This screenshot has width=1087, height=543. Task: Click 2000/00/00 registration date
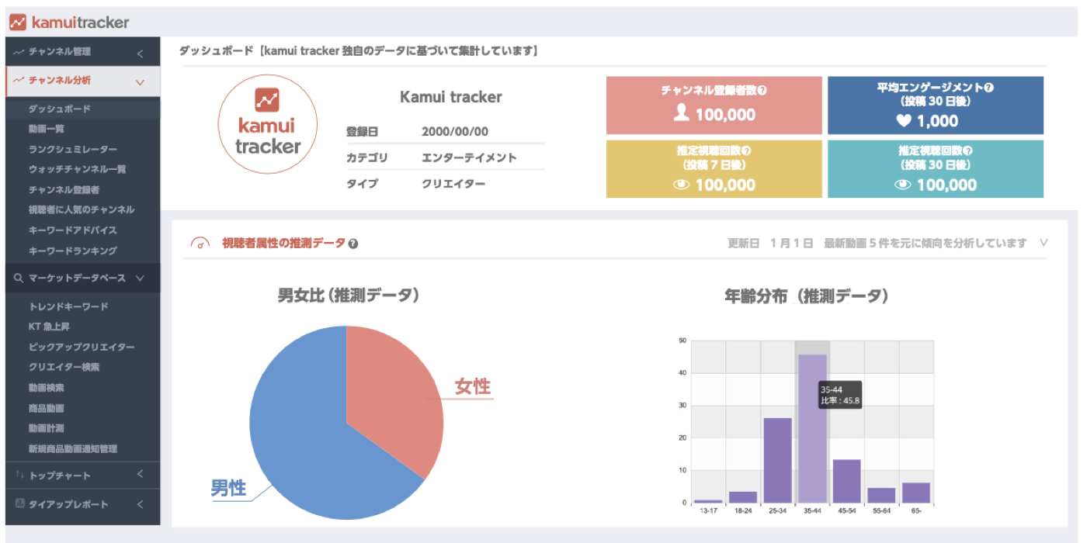[455, 132]
